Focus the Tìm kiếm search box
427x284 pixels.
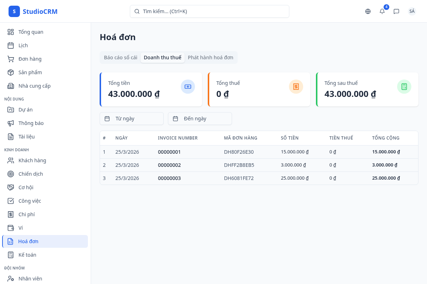209,11
